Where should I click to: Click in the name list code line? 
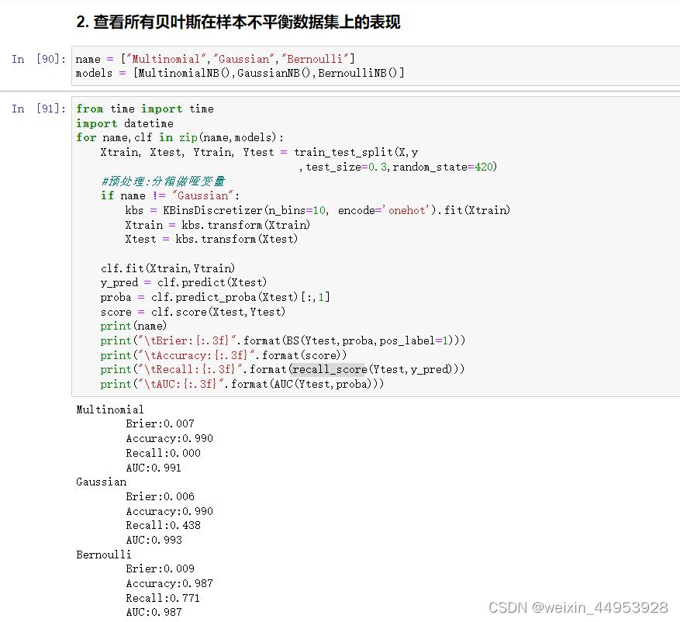point(215,59)
